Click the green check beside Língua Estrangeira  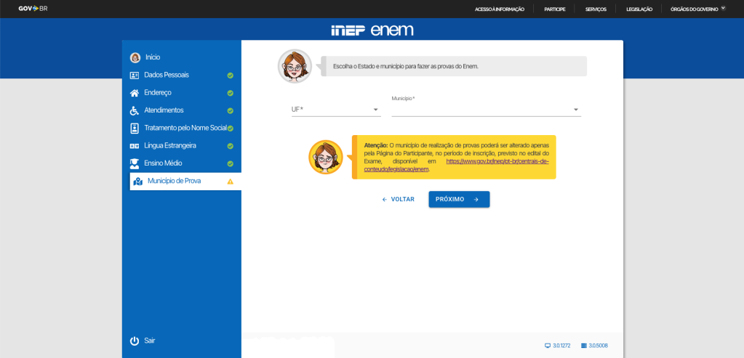pos(230,147)
